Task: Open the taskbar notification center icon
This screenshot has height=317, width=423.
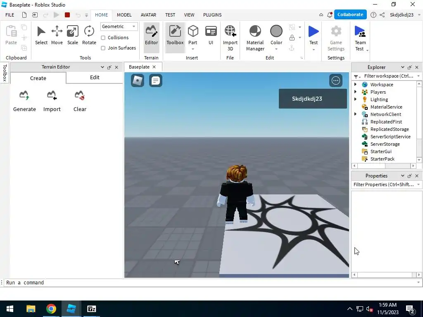Action: point(410,309)
